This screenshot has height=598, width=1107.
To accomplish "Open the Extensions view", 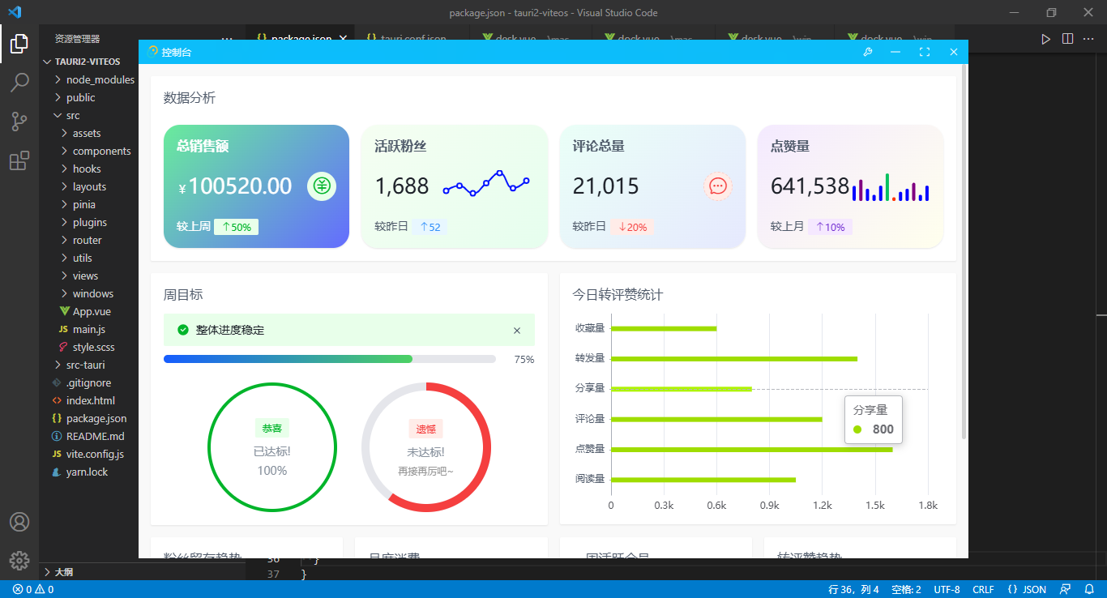I will pyautogui.click(x=19, y=160).
